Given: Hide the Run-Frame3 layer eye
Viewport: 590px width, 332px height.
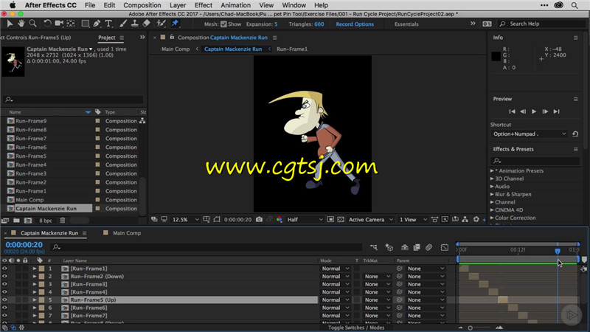Looking at the screenshot, I should pyautogui.click(x=4, y=284).
